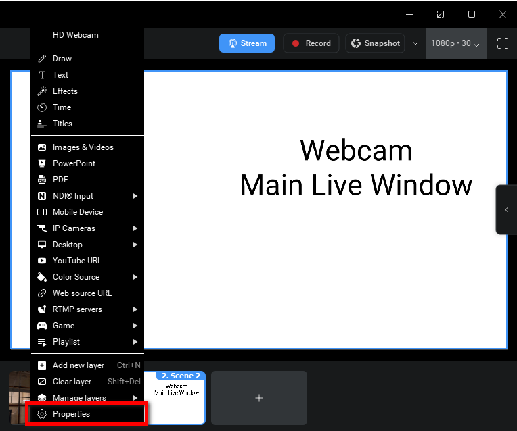Open the Color Source submenu

point(76,277)
